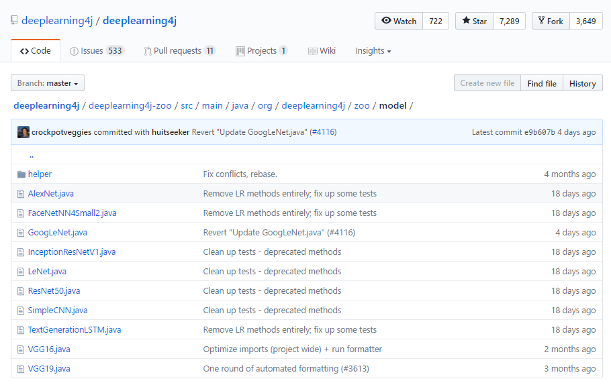Click the VGG19.java file icon

tap(21, 369)
